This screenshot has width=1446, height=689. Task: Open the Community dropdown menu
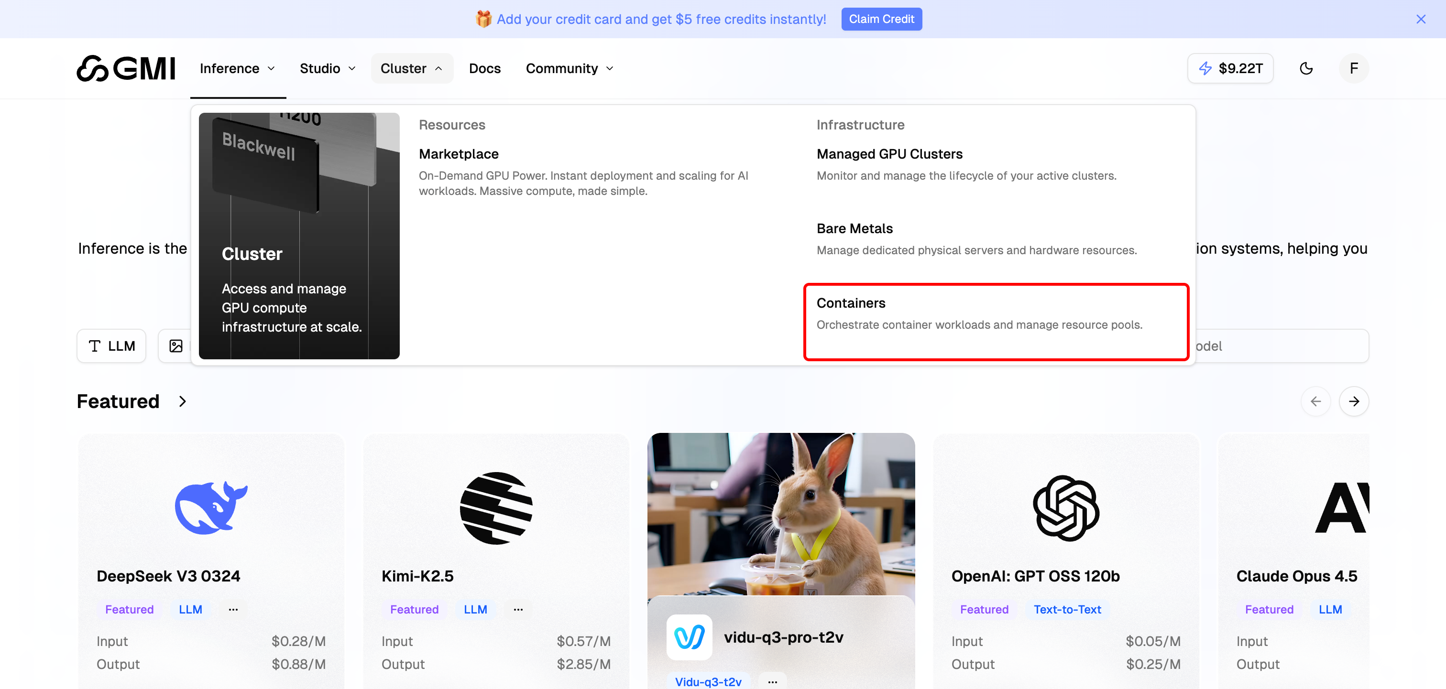[569, 68]
